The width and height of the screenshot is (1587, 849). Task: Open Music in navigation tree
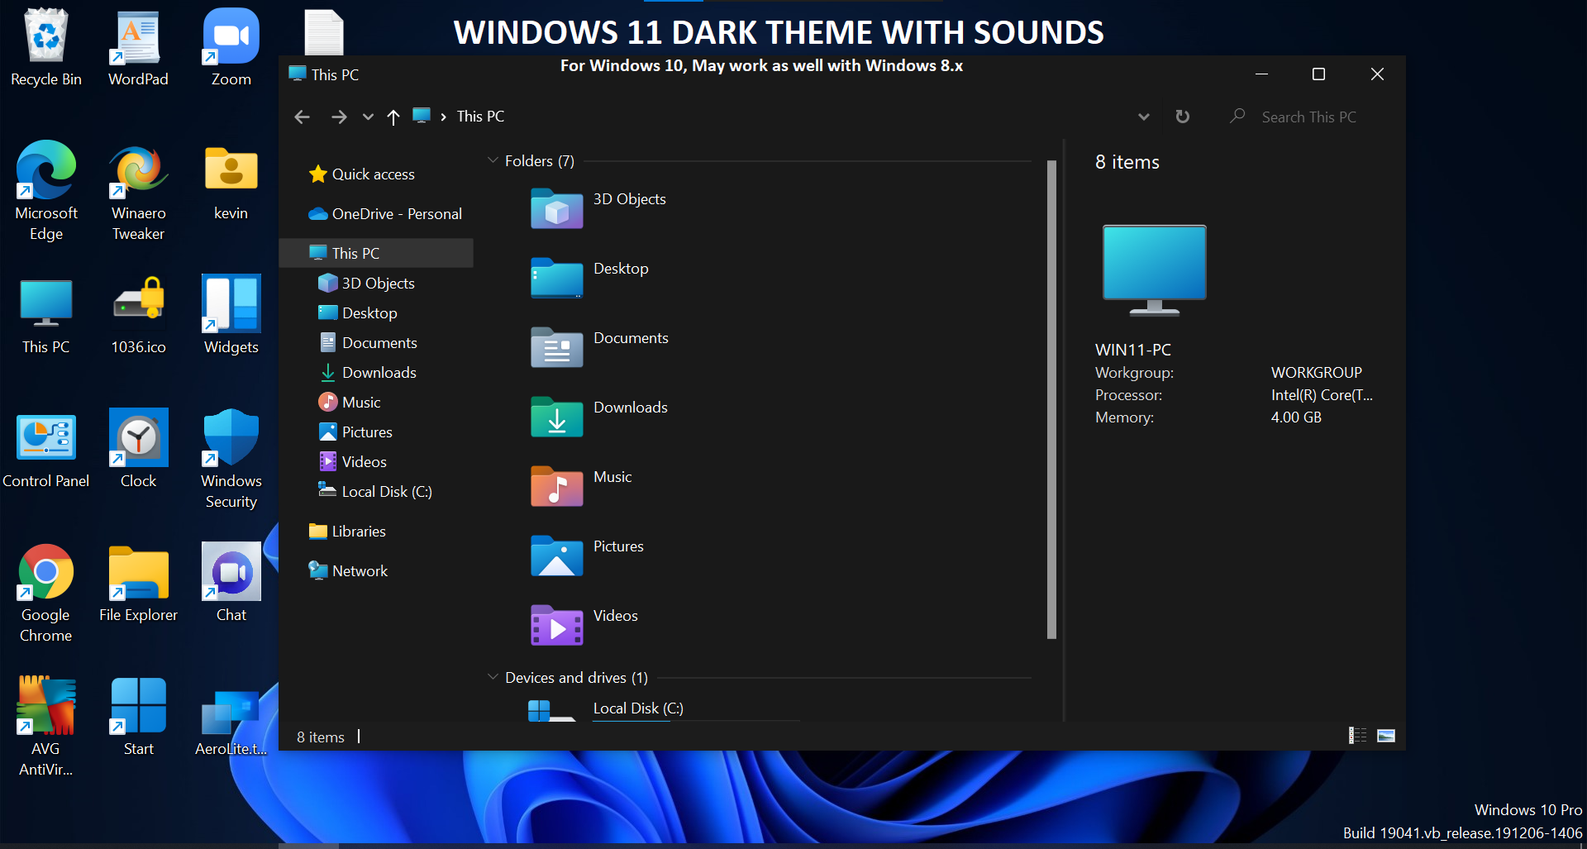click(x=350, y=403)
